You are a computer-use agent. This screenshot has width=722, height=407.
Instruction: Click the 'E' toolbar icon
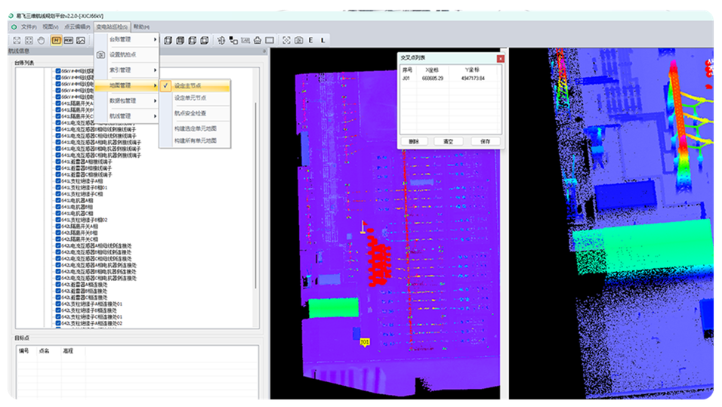coord(311,40)
